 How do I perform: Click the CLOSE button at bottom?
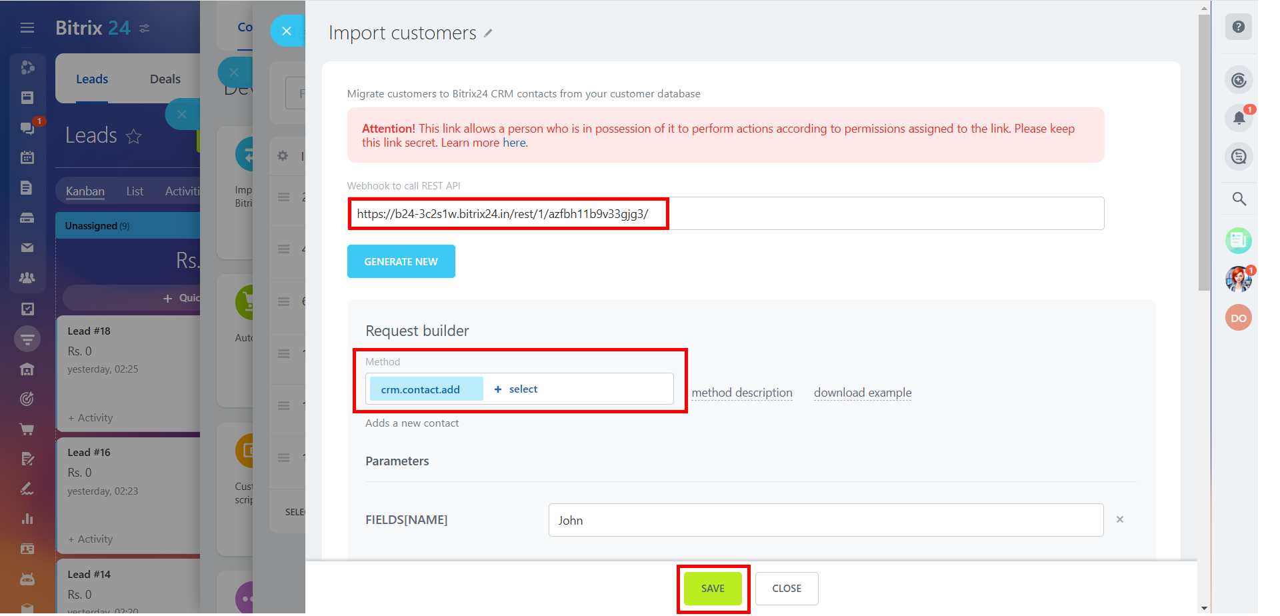[x=787, y=589]
